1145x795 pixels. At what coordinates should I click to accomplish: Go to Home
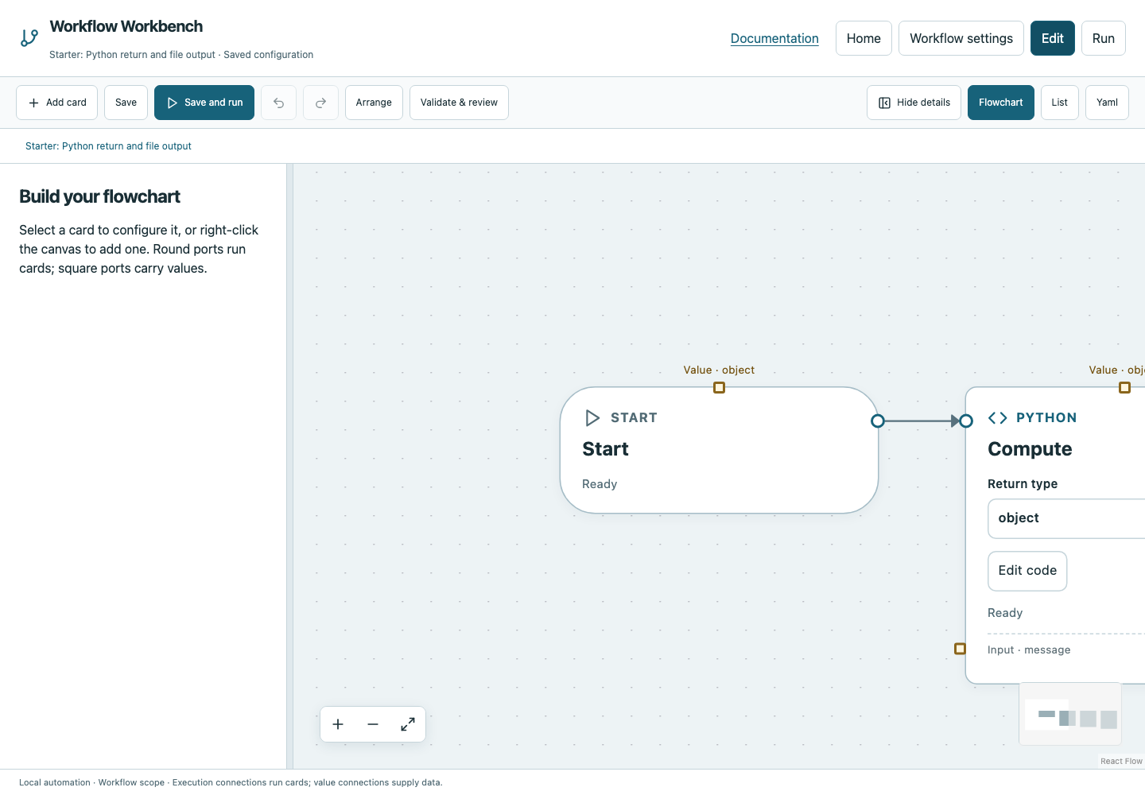(864, 38)
